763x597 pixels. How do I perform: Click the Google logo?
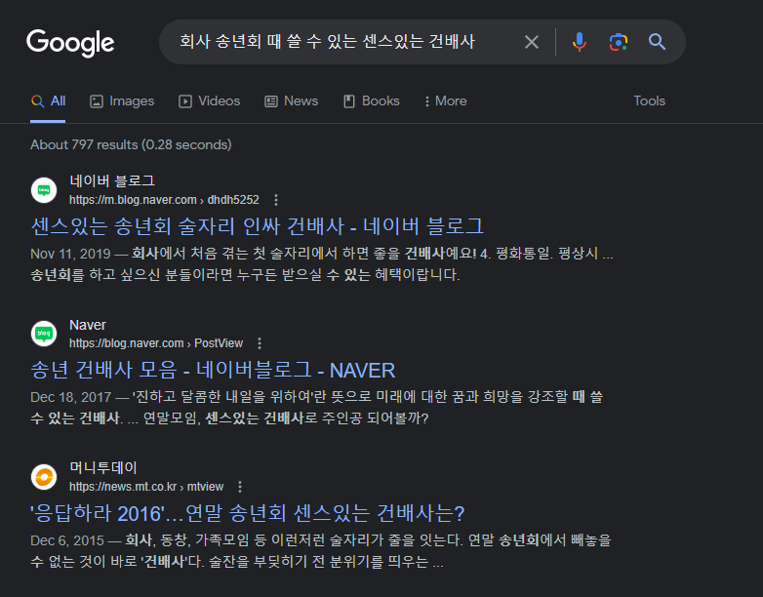point(70,42)
